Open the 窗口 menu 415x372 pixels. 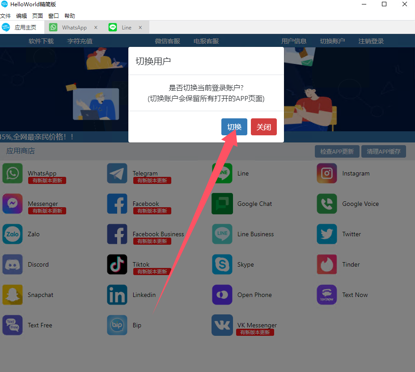pyautogui.click(x=54, y=16)
